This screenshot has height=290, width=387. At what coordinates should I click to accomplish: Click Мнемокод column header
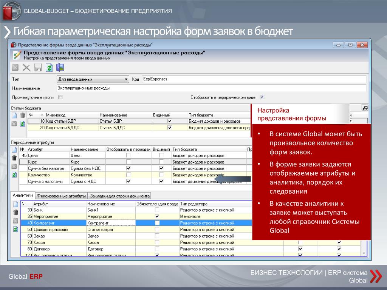coord(72,115)
